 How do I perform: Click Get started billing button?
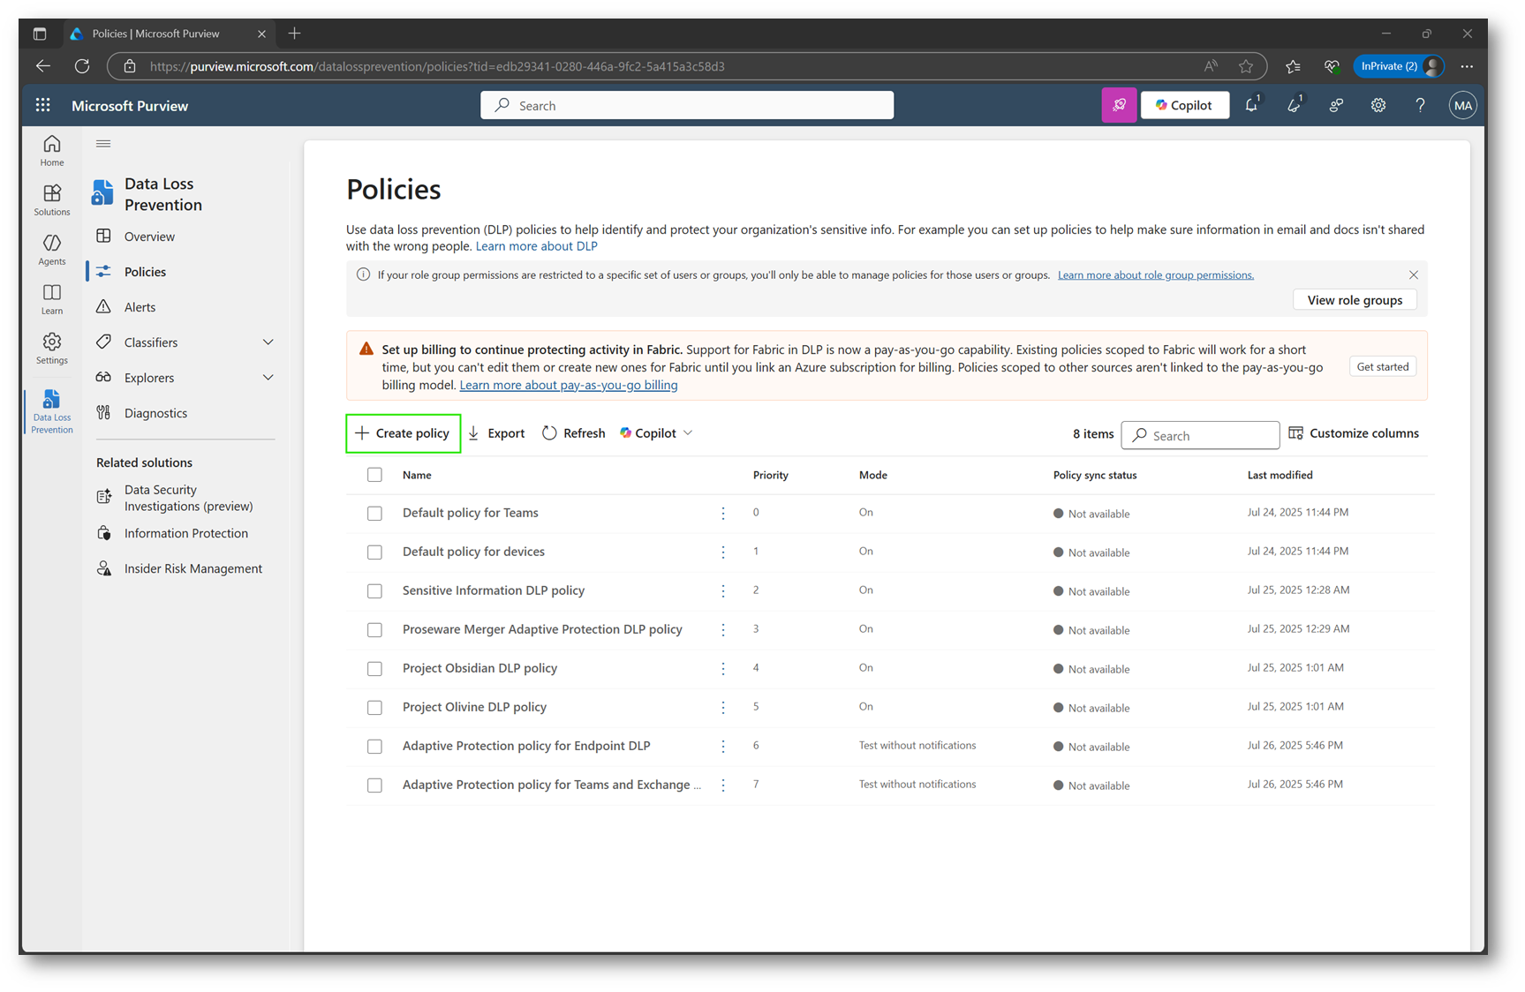click(1382, 367)
